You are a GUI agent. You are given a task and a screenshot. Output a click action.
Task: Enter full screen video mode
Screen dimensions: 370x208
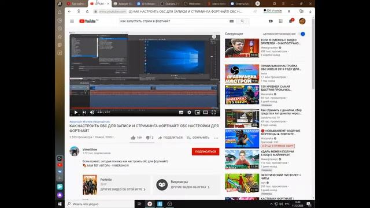pyautogui.click(x=213, y=113)
